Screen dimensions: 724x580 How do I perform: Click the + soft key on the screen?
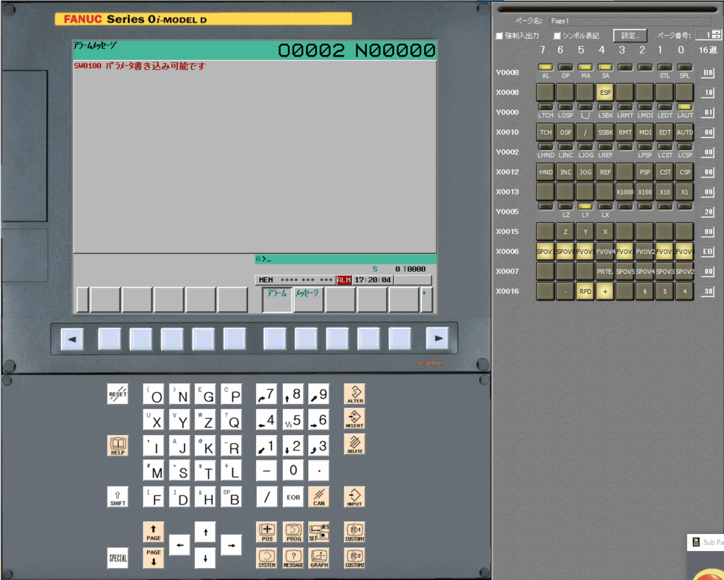pyautogui.click(x=426, y=300)
